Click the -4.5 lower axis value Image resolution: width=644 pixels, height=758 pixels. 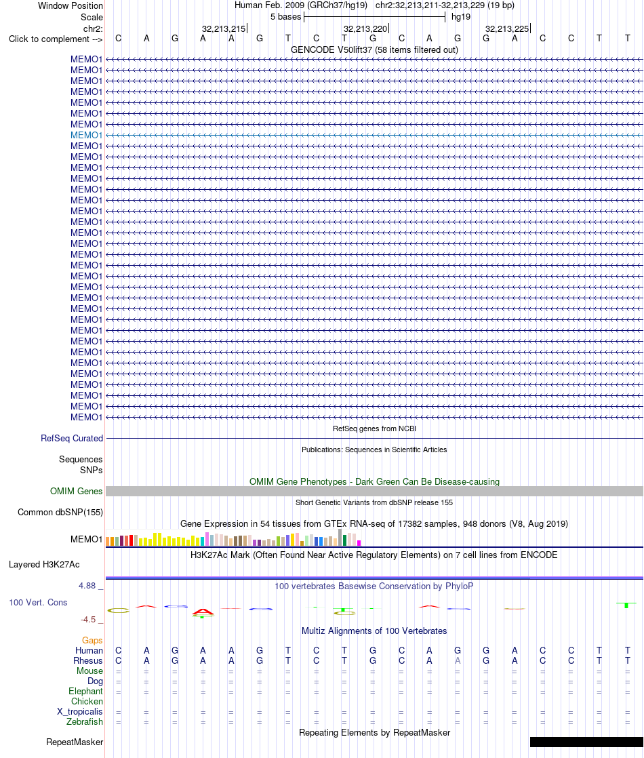tap(89, 620)
